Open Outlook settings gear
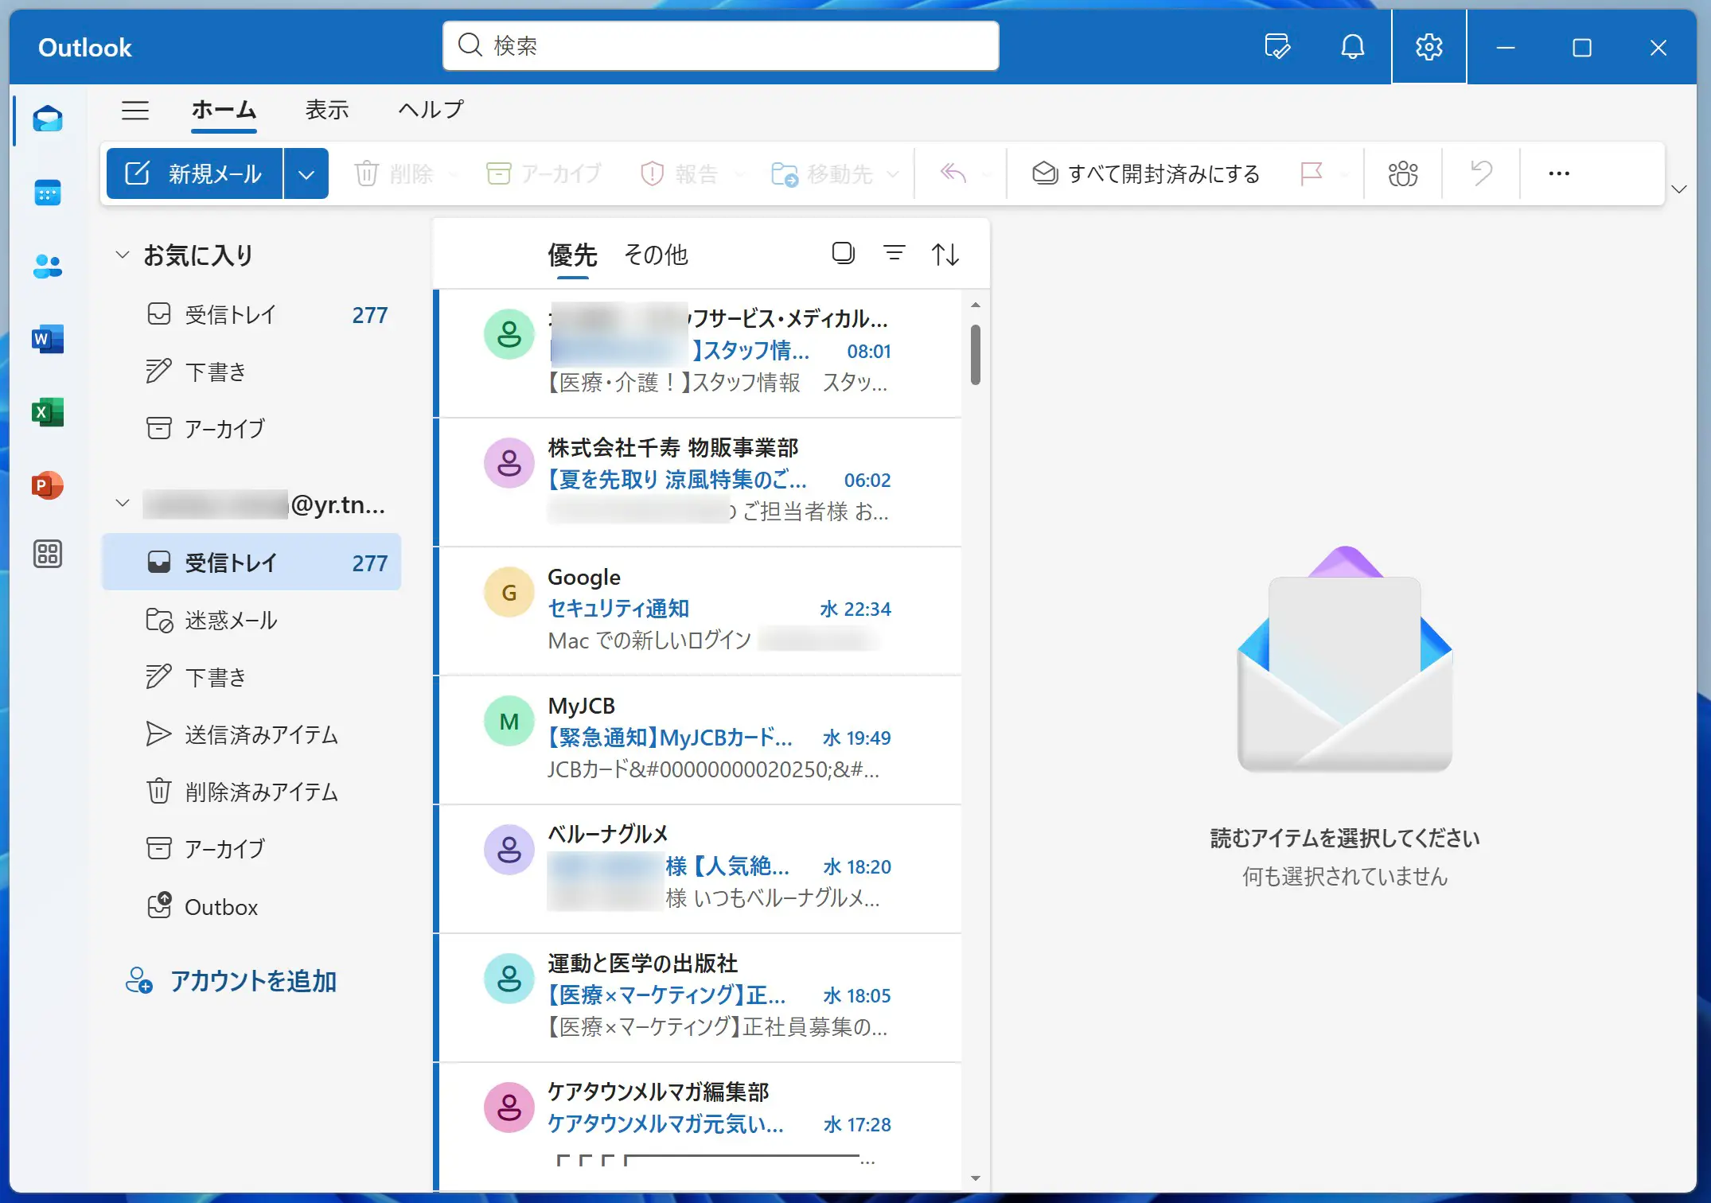 point(1428,47)
